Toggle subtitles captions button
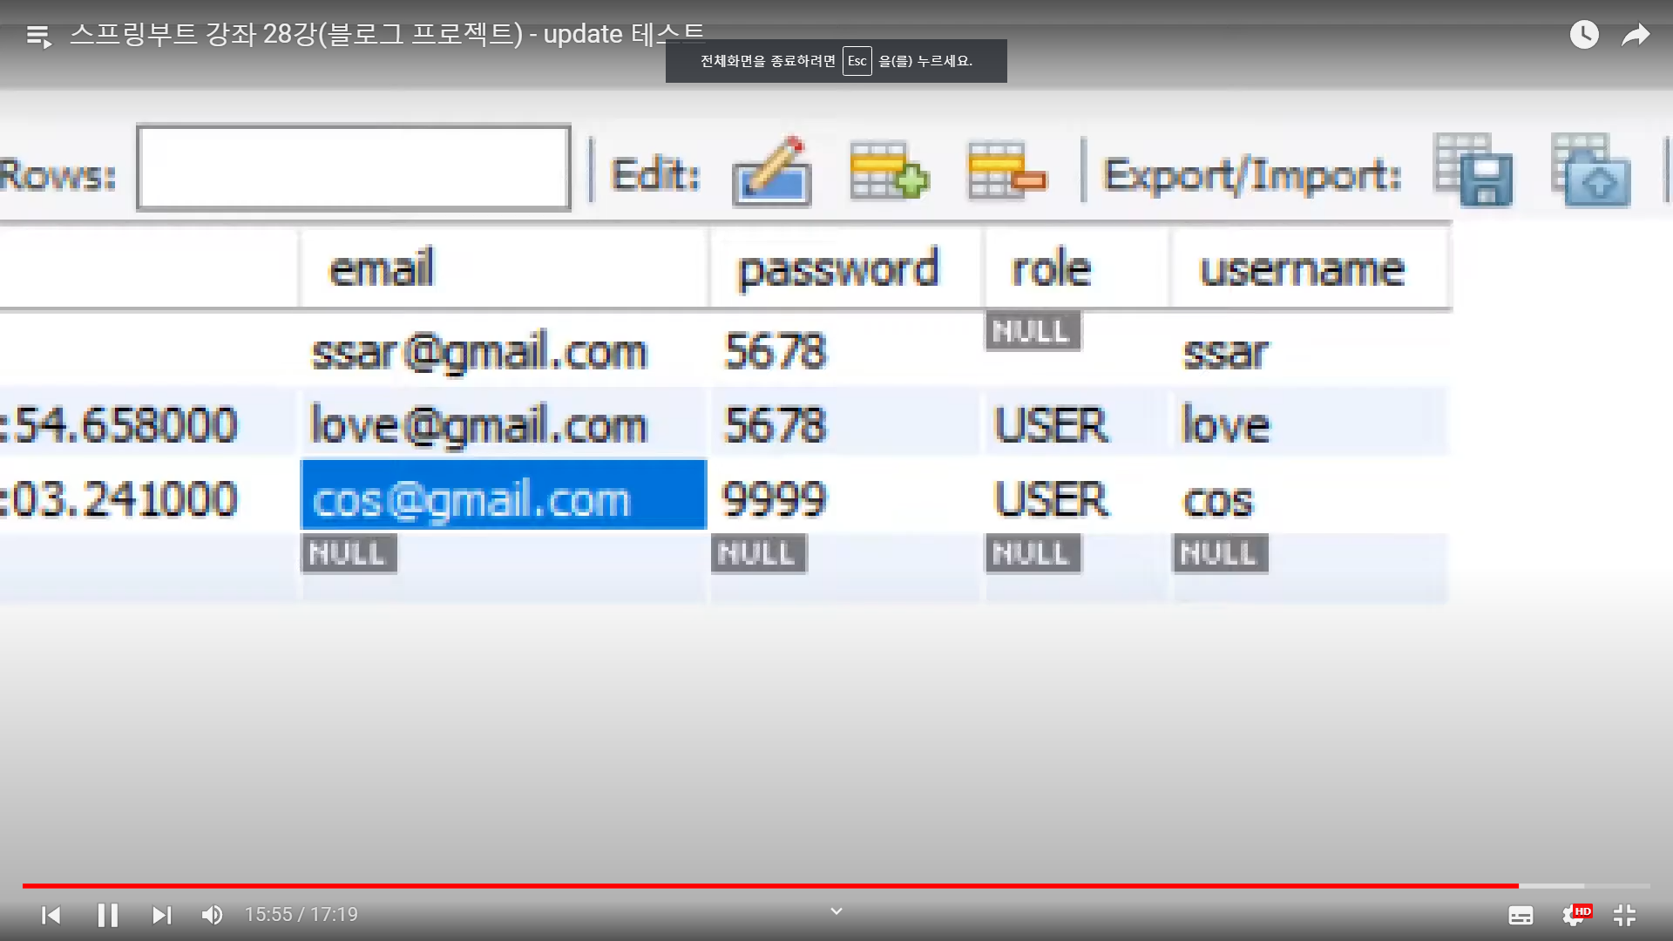Screen dimensions: 1673x941 point(1521,915)
